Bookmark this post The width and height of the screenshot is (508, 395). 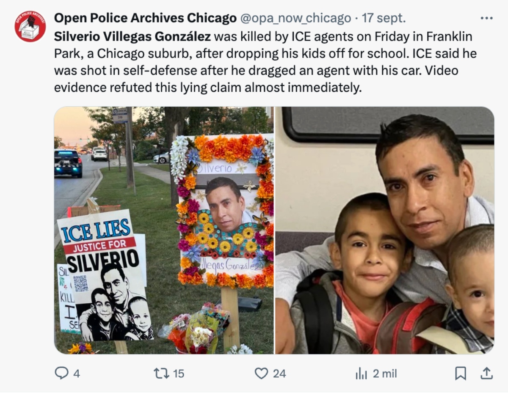click(x=460, y=373)
